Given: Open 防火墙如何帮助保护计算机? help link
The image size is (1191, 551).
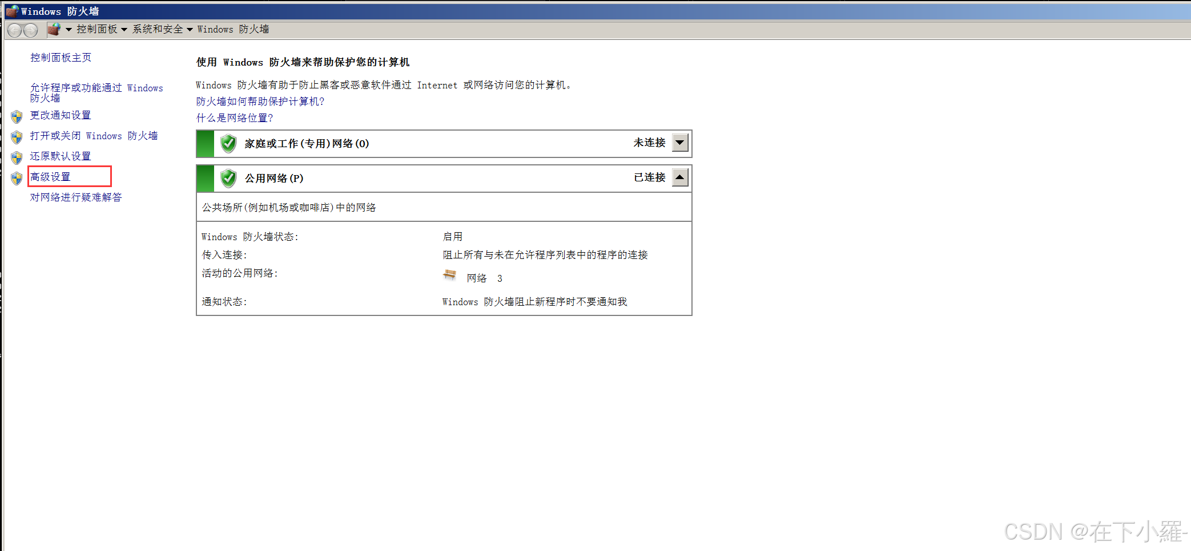Looking at the screenshot, I should click(260, 102).
